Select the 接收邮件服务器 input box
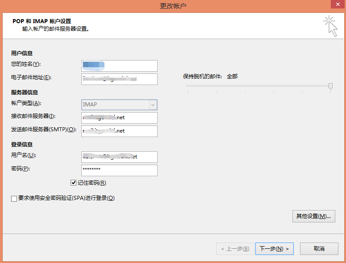 [119, 118]
